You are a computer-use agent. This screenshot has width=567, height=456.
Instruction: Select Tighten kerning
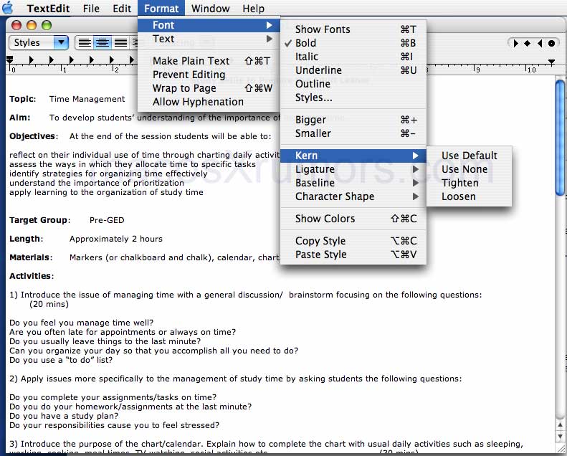[469, 183]
